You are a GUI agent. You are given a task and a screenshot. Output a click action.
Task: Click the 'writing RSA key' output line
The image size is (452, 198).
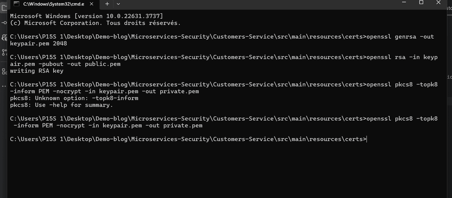[x=36, y=71]
